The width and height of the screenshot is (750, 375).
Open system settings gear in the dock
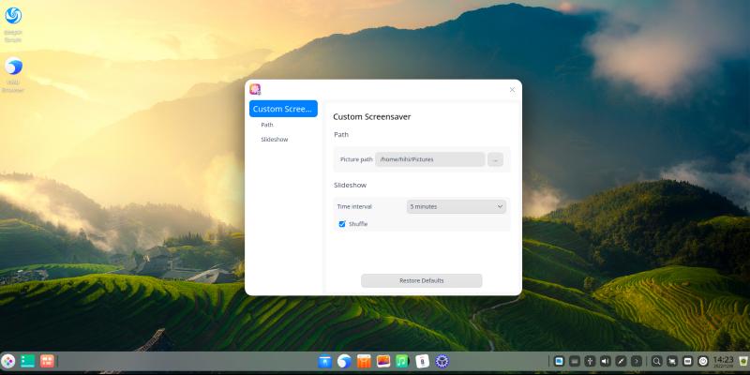click(x=442, y=361)
